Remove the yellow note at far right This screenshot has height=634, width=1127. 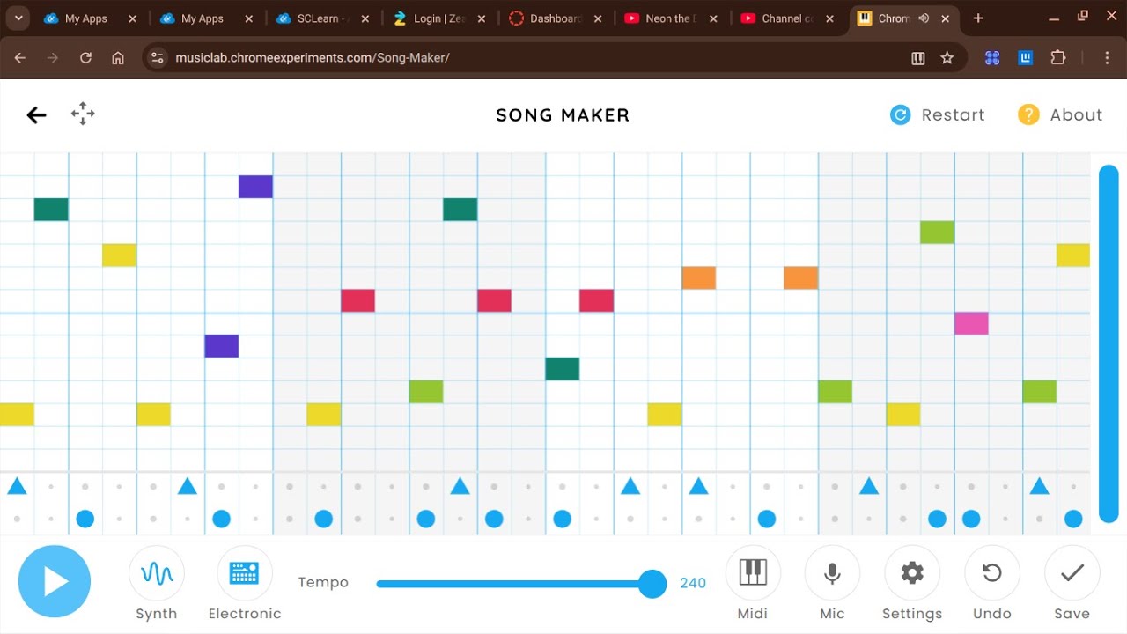pyautogui.click(x=1073, y=255)
